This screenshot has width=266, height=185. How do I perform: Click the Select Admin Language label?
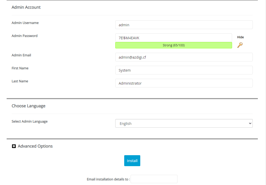[30, 122]
